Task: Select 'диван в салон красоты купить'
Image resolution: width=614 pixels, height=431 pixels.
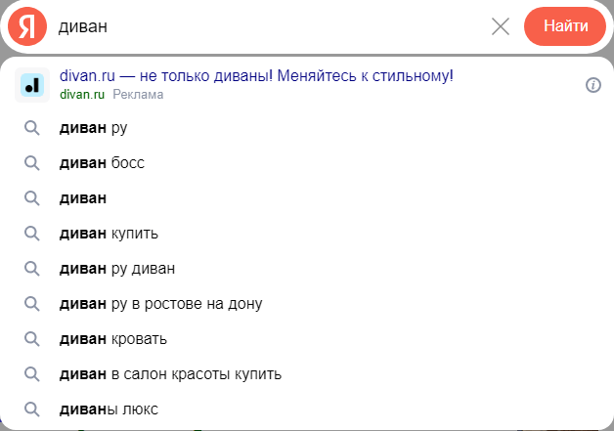Action: pos(170,374)
